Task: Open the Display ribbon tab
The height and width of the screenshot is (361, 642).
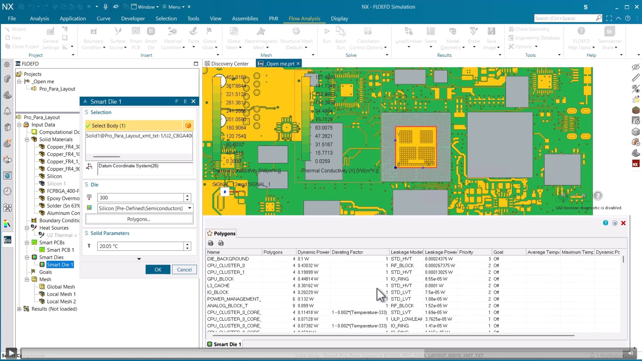Action: [339, 18]
